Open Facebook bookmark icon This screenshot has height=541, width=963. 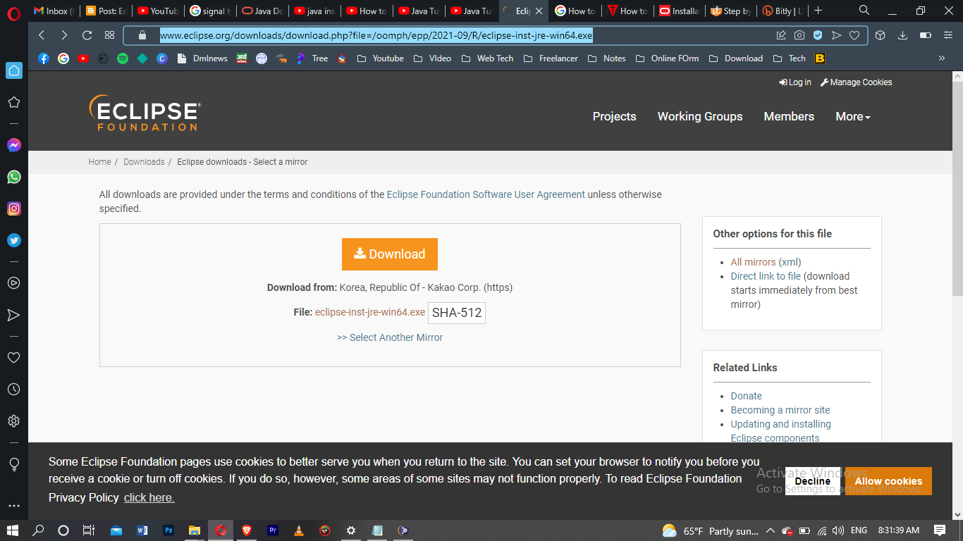[x=44, y=58]
